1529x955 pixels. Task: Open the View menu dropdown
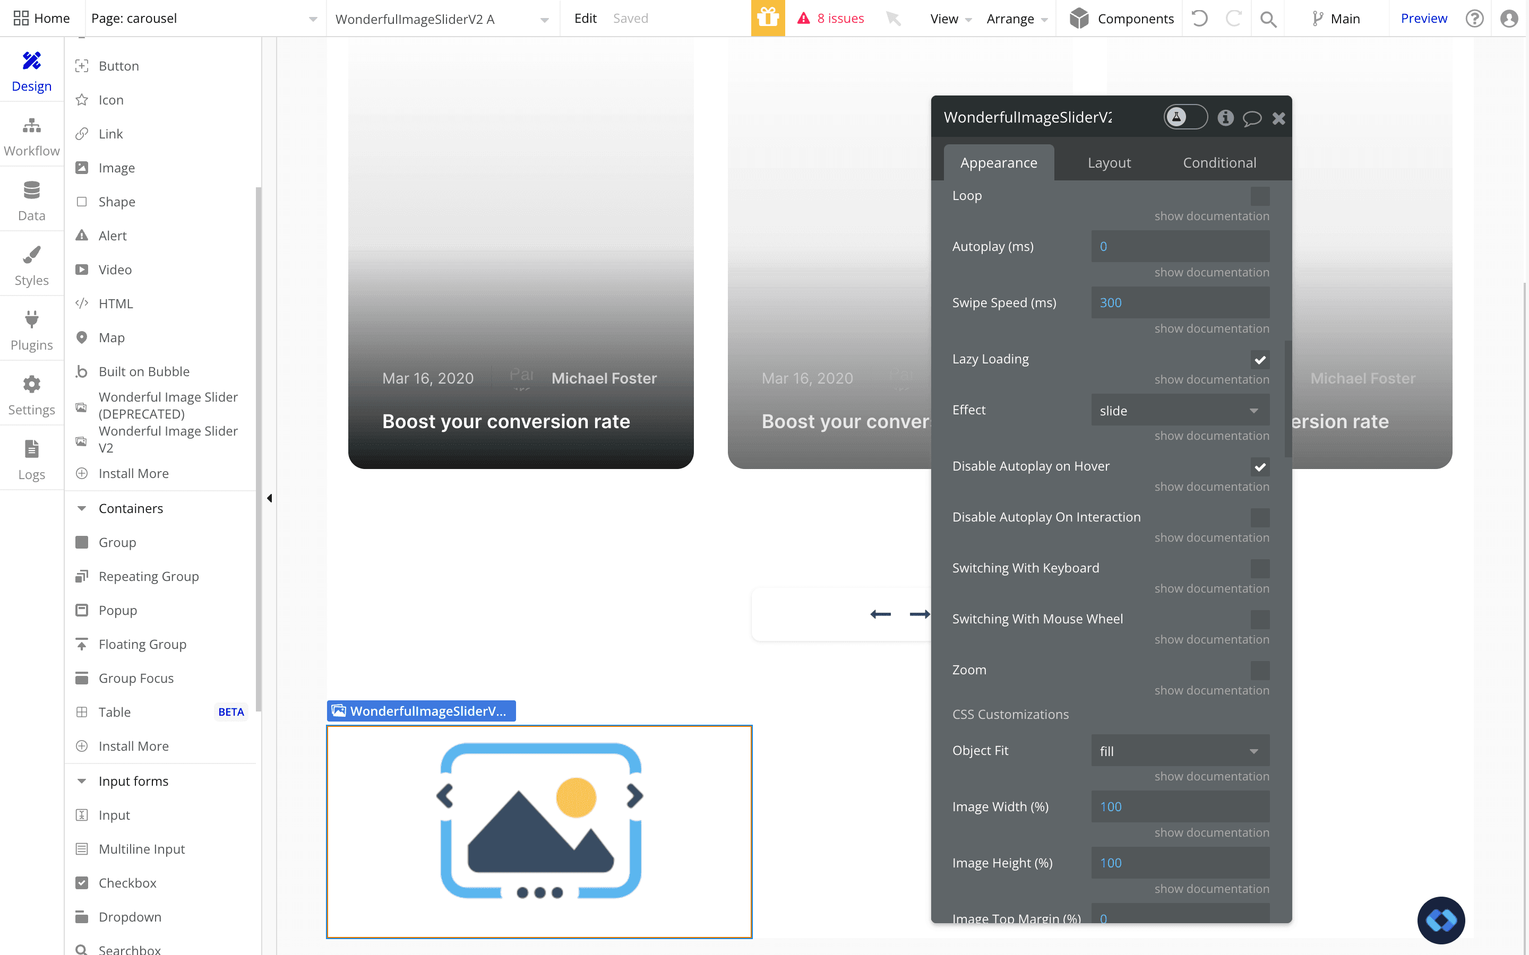point(951,19)
